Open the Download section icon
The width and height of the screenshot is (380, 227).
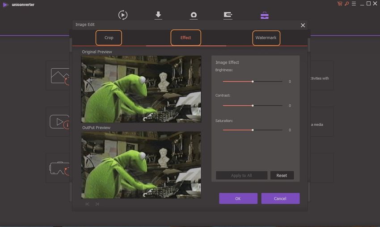click(158, 15)
